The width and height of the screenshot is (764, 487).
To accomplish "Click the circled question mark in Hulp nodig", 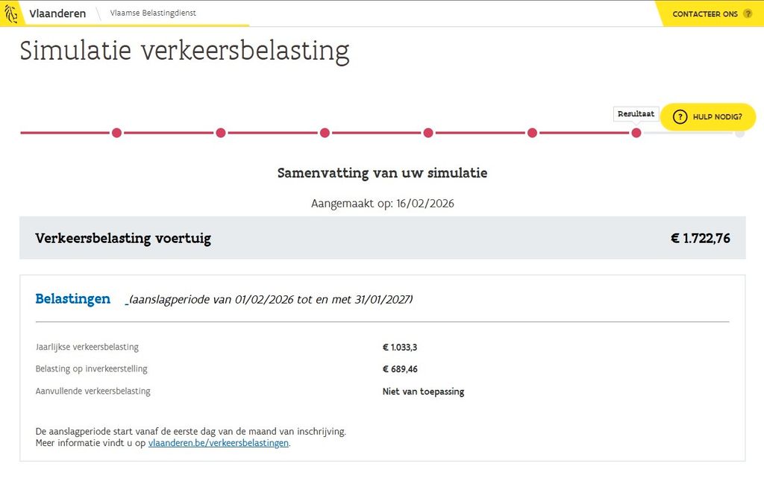I will pyautogui.click(x=680, y=116).
